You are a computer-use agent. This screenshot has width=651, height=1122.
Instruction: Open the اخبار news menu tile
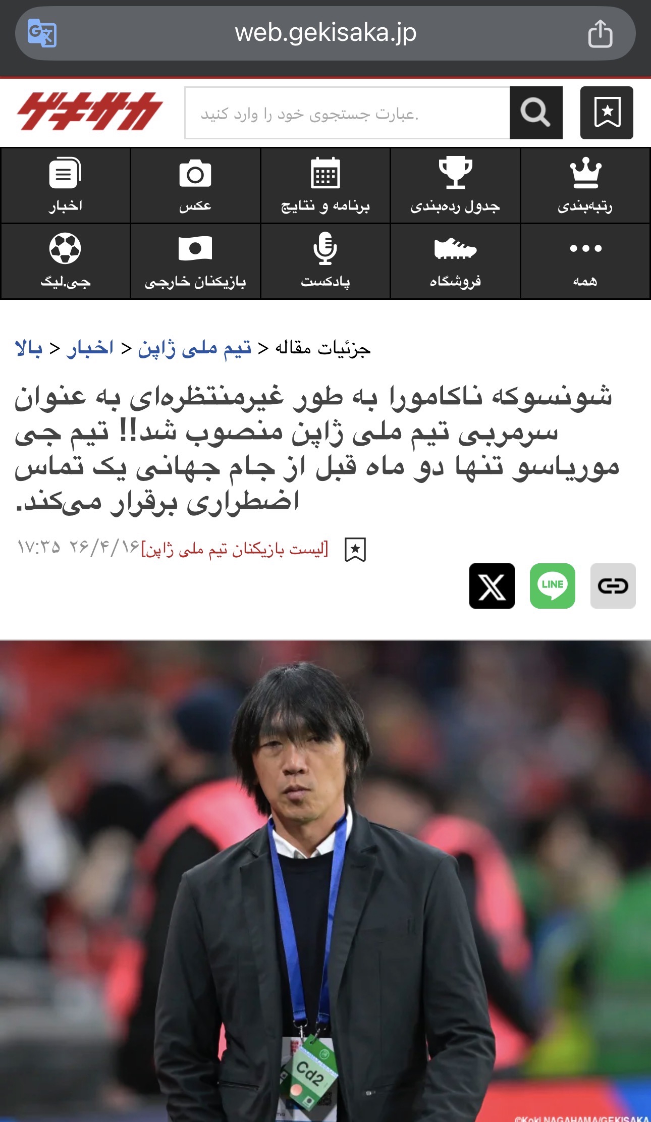(66, 186)
